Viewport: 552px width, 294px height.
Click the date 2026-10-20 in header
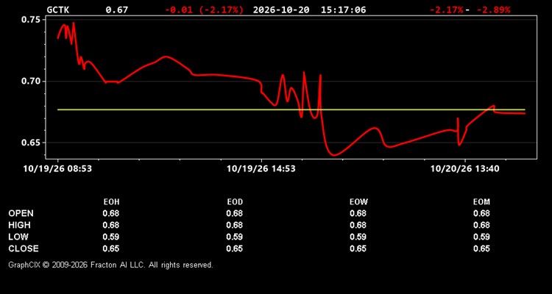[281, 10]
